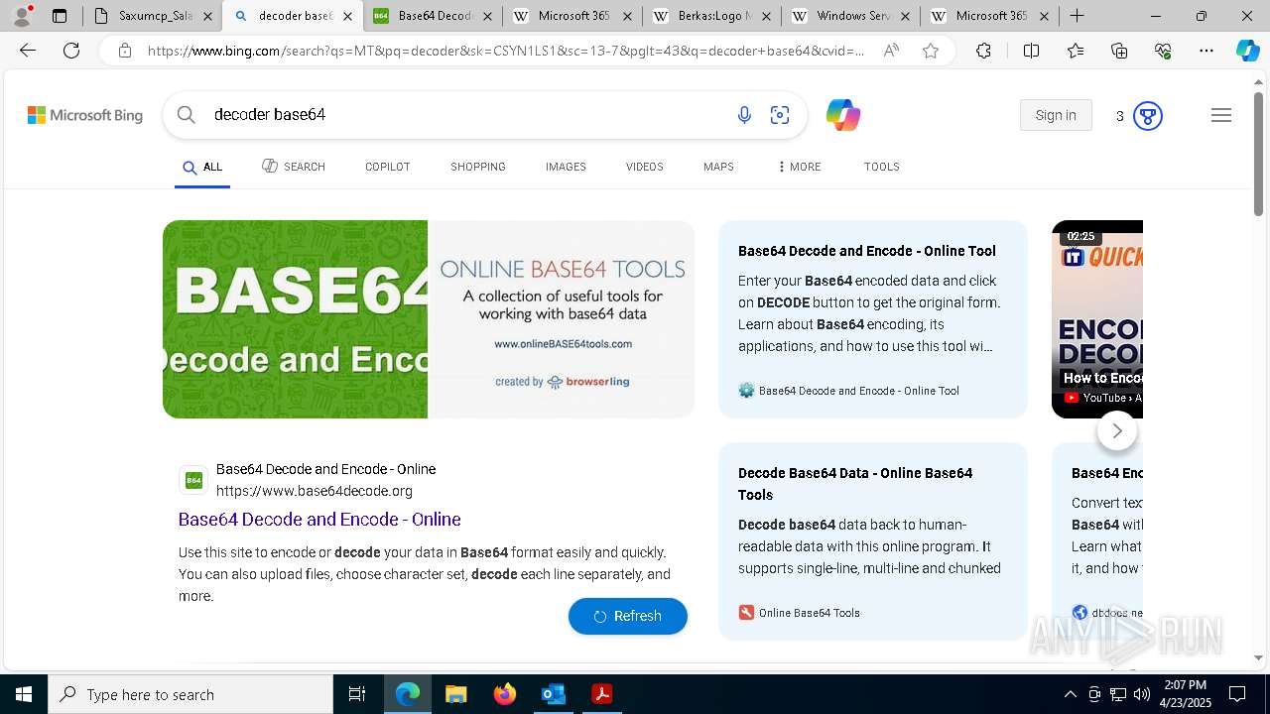Viewport: 1270px width, 714px height.
Task: Open Base64 Decode and Encode - Online Tool card
Action: (x=873, y=319)
